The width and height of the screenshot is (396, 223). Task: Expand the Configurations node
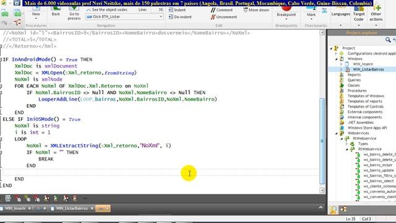tap(336, 53)
